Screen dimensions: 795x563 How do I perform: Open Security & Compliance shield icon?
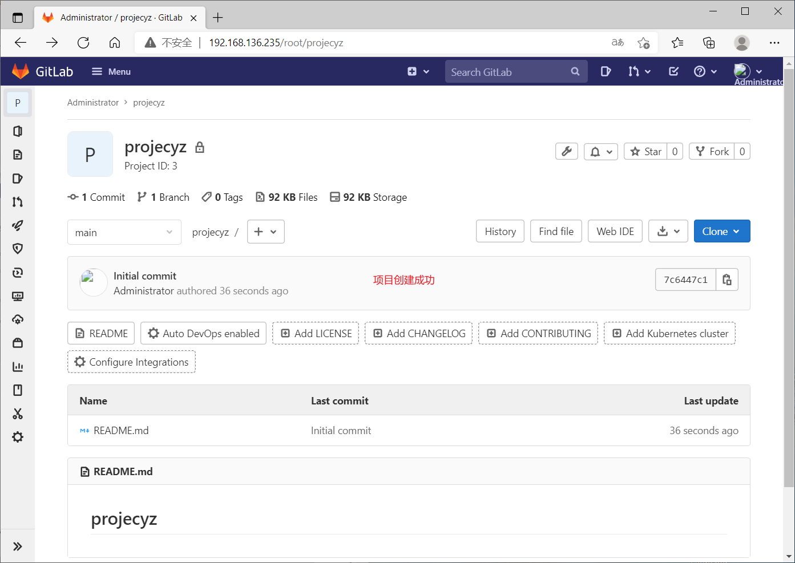pyautogui.click(x=18, y=249)
